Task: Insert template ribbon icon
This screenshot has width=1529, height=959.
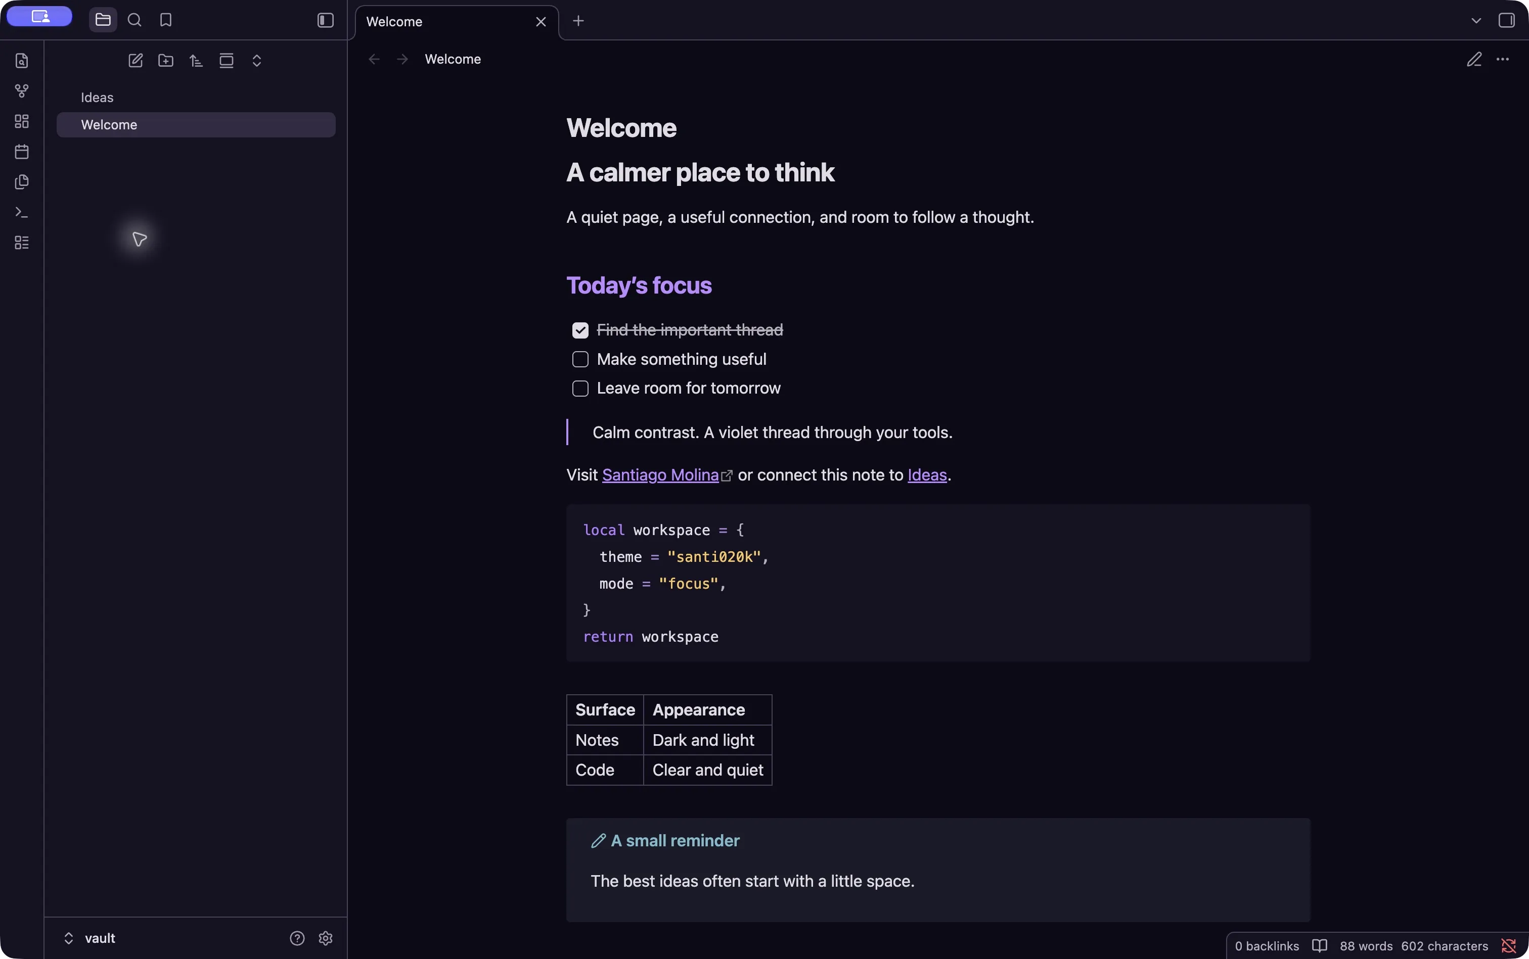Action: (x=22, y=182)
